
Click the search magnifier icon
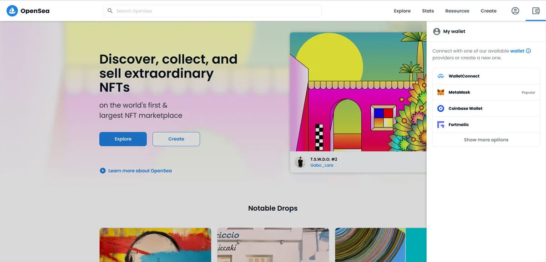[110, 11]
